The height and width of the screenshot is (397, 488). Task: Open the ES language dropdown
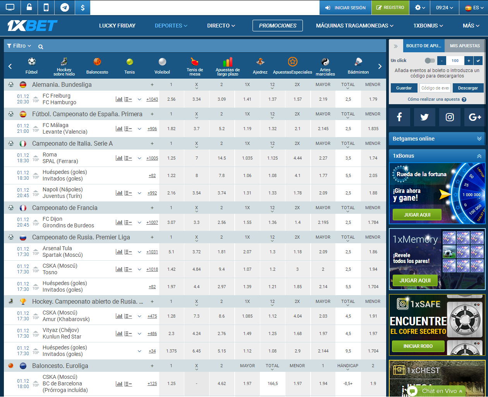[474, 8]
